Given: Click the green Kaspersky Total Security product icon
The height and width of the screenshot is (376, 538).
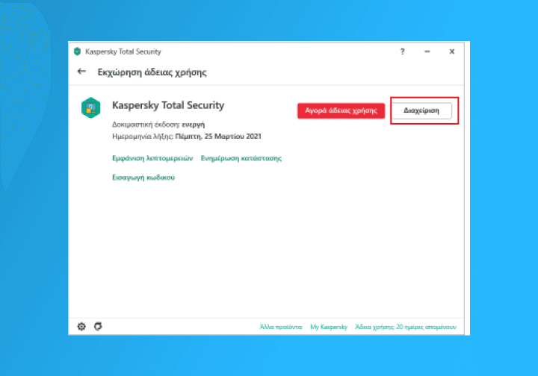Looking at the screenshot, I should click(x=90, y=107).
